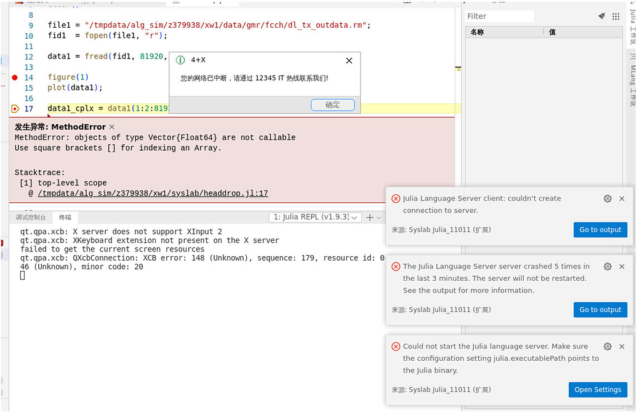637x413 pixels.
Task: Click the file path string on line 9
Action: click(x=225, y=25)
